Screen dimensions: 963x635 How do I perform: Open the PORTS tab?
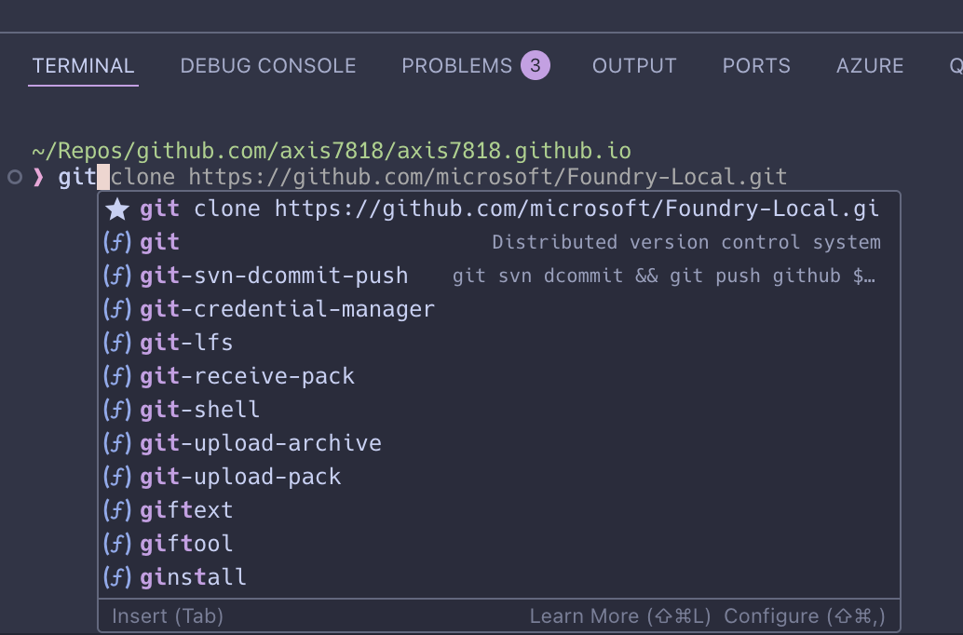[x=756, y=65]
